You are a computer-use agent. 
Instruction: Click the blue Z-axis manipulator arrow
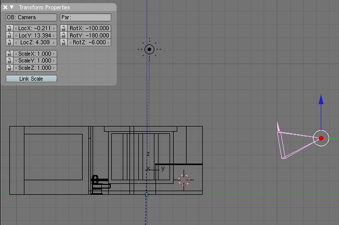[321, 100]
